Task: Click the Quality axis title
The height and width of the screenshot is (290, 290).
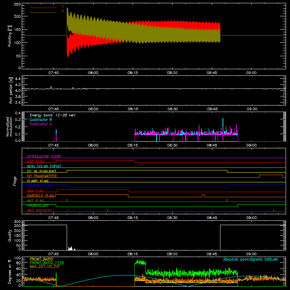Action: pos(10,235)
